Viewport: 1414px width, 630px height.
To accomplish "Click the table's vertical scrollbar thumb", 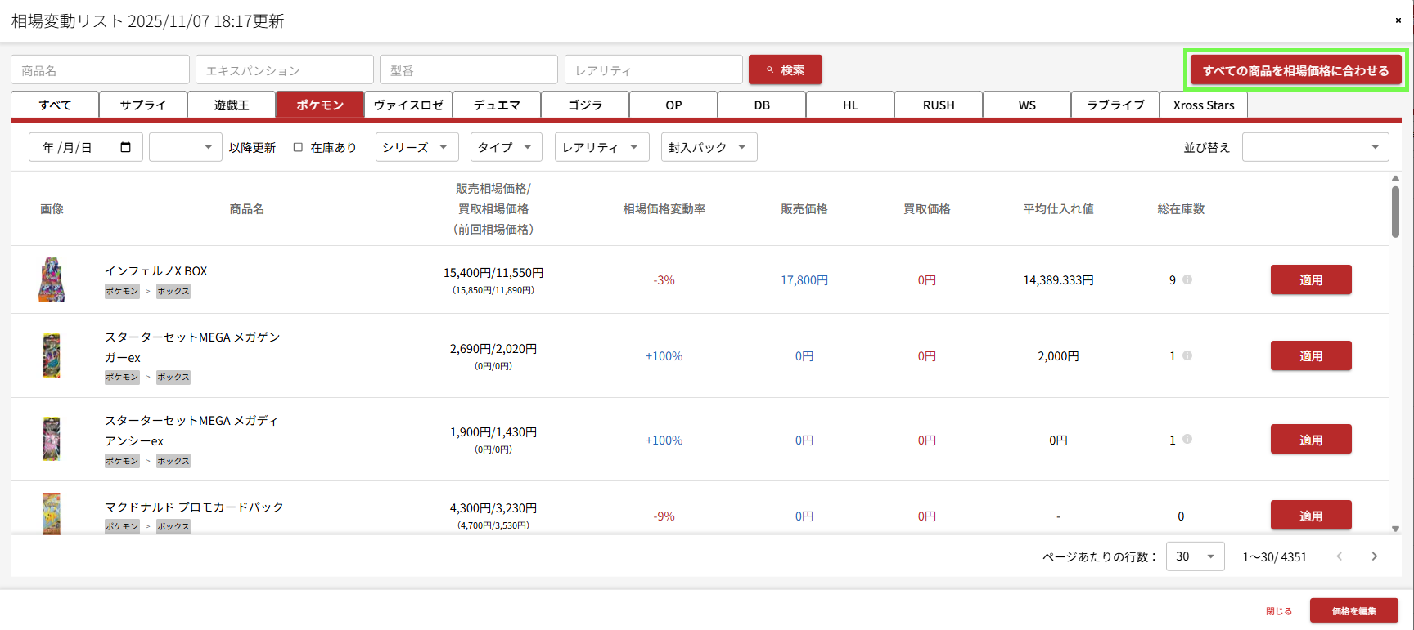I will [1395, 211].
